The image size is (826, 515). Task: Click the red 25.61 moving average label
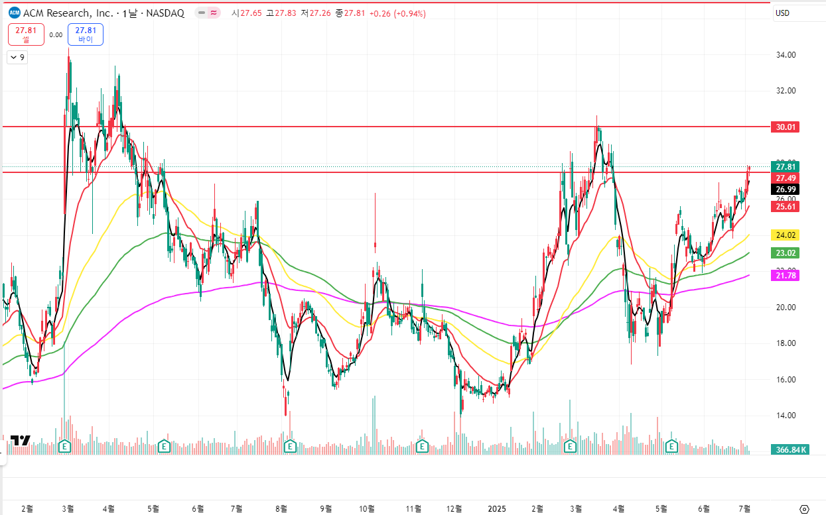click(x=786, y=206)
